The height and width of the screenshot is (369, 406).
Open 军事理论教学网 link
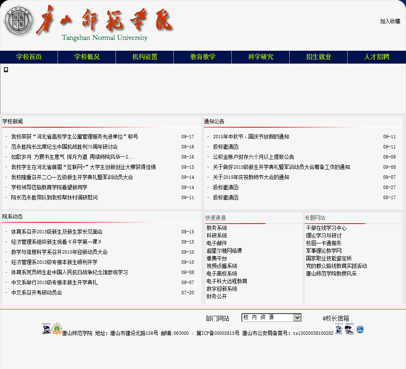[x=324, y=251]
